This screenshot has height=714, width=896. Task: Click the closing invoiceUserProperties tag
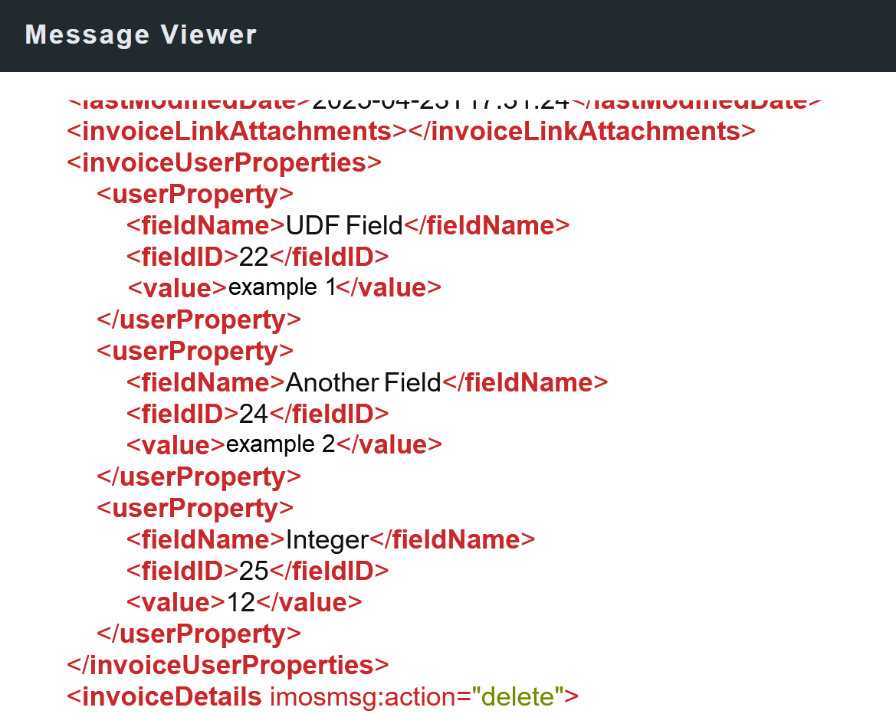tap(228, 665)
